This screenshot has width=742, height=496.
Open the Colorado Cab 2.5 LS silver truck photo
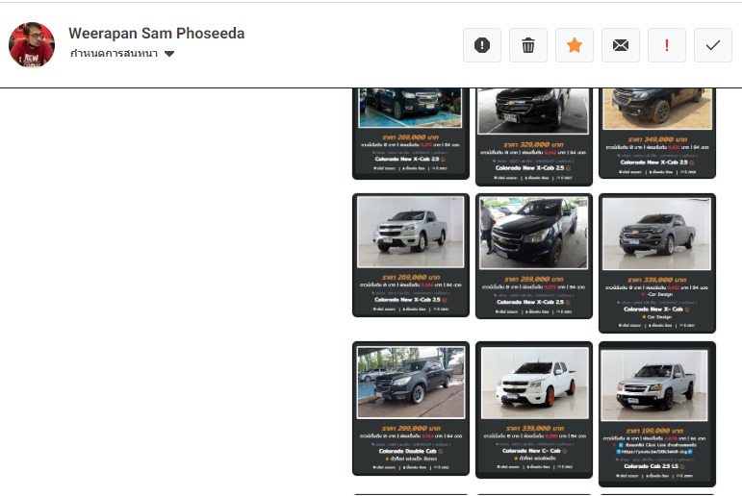click(x=654, y=385)
